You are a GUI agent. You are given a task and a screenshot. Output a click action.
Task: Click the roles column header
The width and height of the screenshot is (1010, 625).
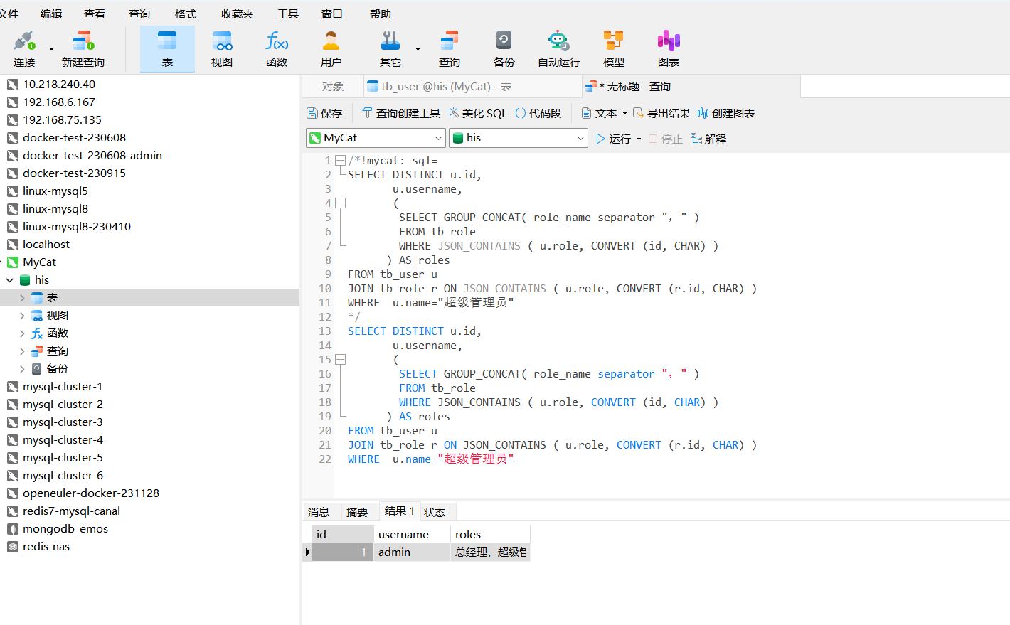pyautogui.click(x=490, y=534)
